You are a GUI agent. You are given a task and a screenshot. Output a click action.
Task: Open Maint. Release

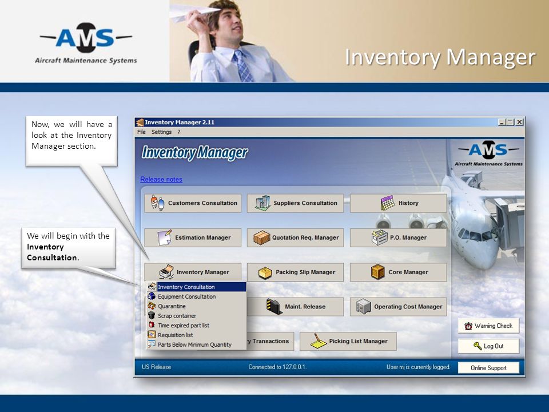point(295,307)
